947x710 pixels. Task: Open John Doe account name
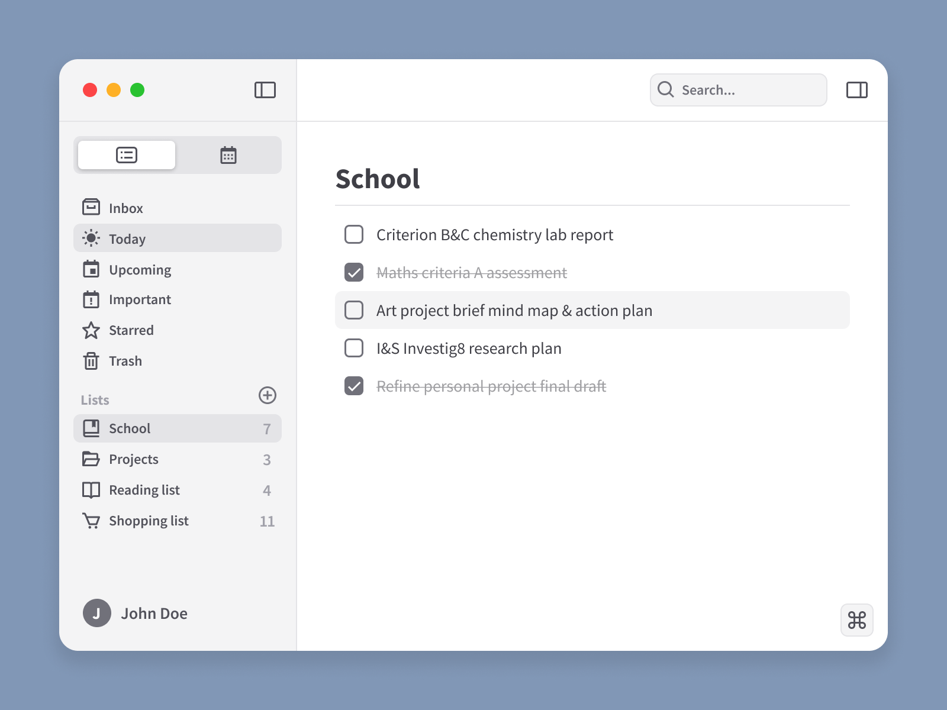point(154,614)
